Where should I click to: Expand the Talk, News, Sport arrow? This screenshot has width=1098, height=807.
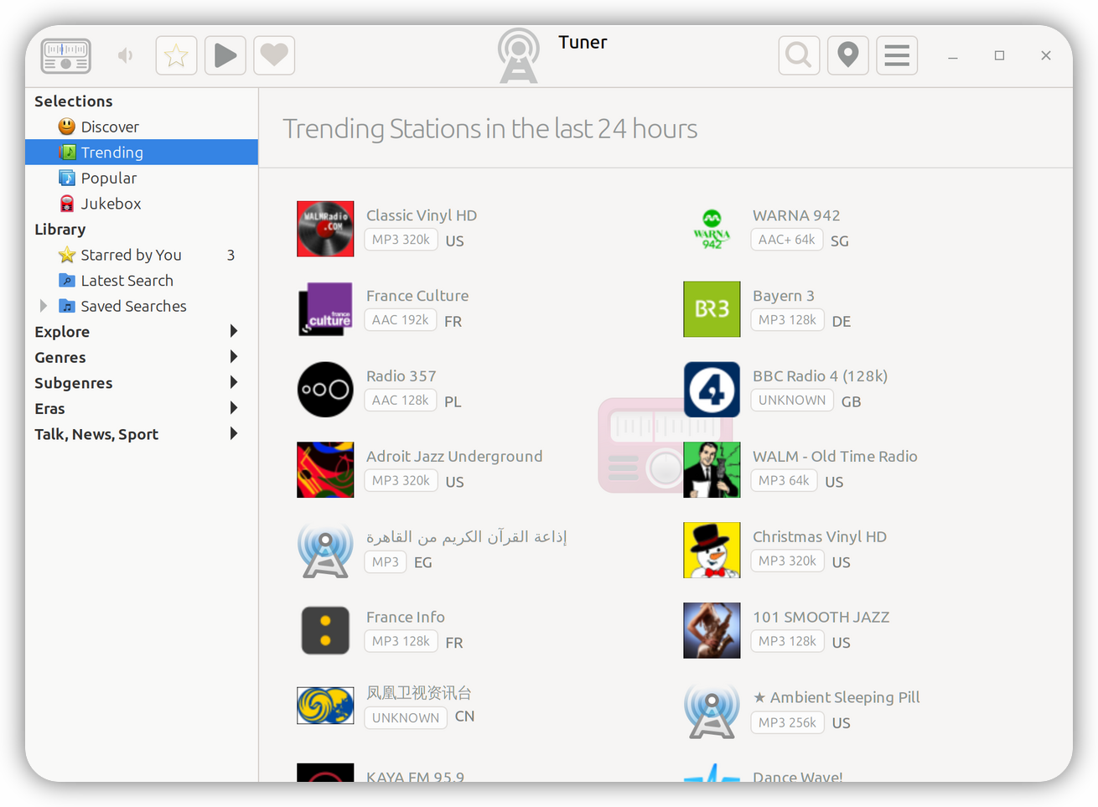tap(234, 433)
